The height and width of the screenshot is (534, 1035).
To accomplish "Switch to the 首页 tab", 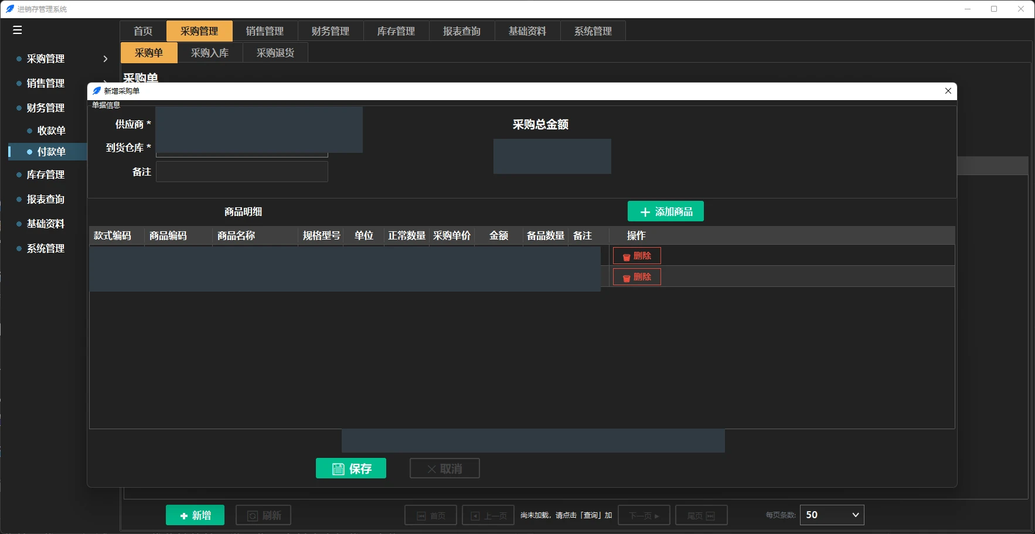I will point(143,31).
